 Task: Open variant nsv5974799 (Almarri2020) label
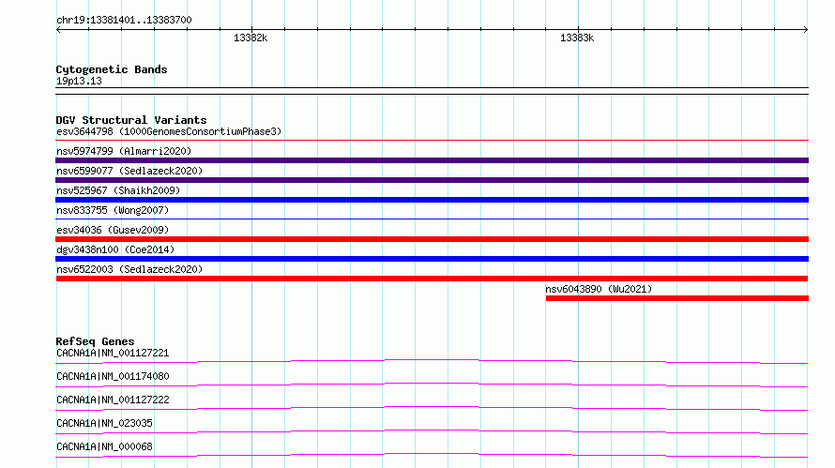[124, 151]
